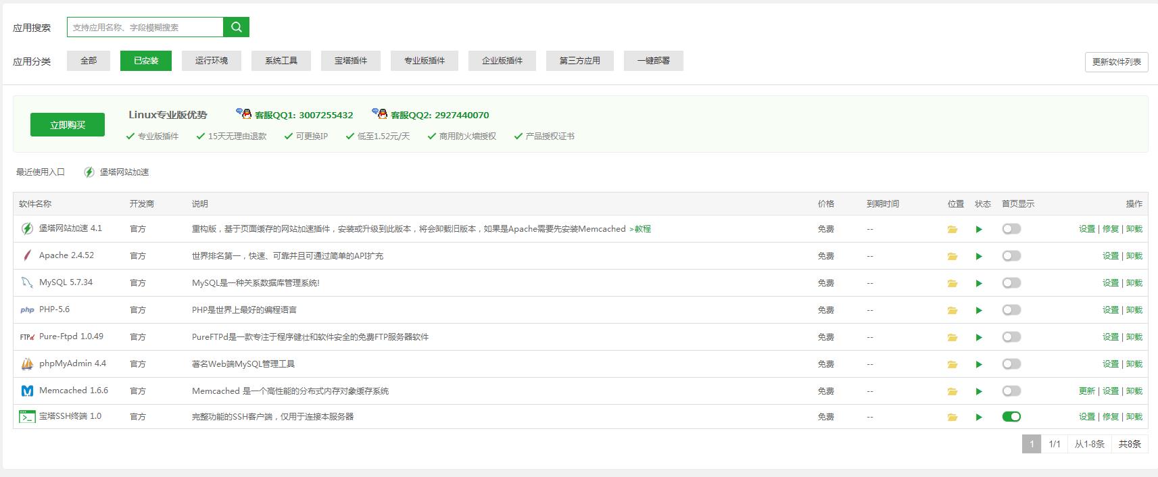This screenshot has height=477, width=1158.
Task: Click 更新 for Memcached 1.6.6
Action: (x=1087, y=391)
